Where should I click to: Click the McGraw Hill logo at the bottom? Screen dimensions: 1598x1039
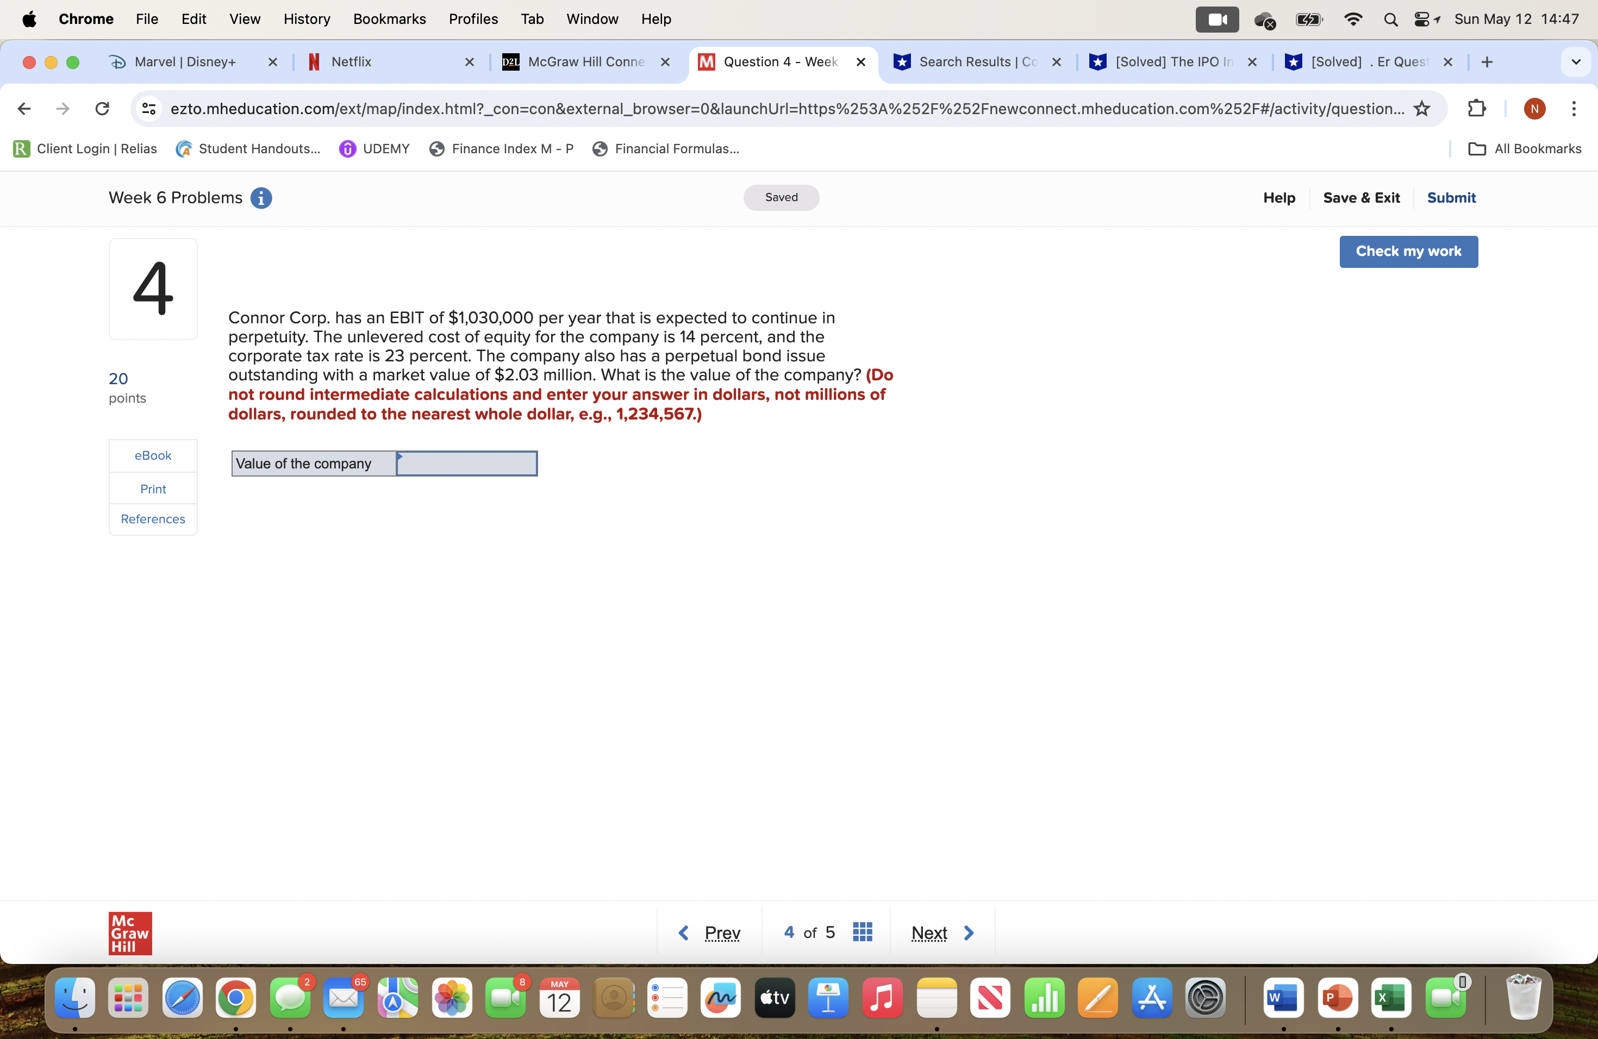coord(129,932)
